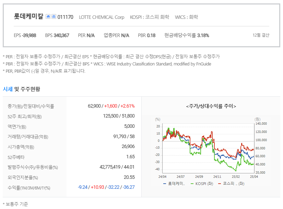Click the 외국인지분율(%) row label
Image resolution: width=283 pixels, height=209 pixels.
click(23, 177)
